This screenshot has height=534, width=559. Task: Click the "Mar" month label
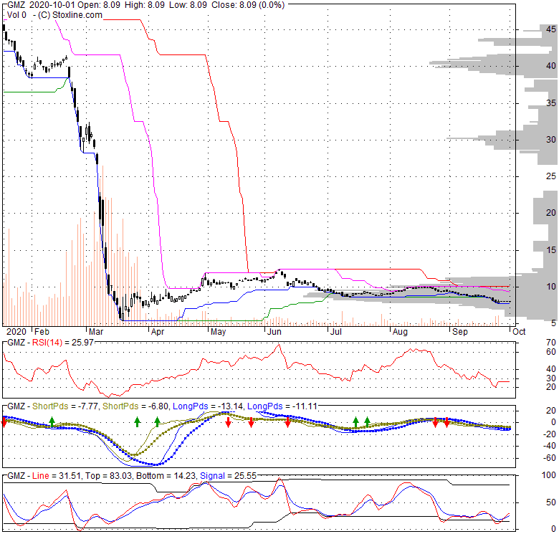[x=96, y=332]
